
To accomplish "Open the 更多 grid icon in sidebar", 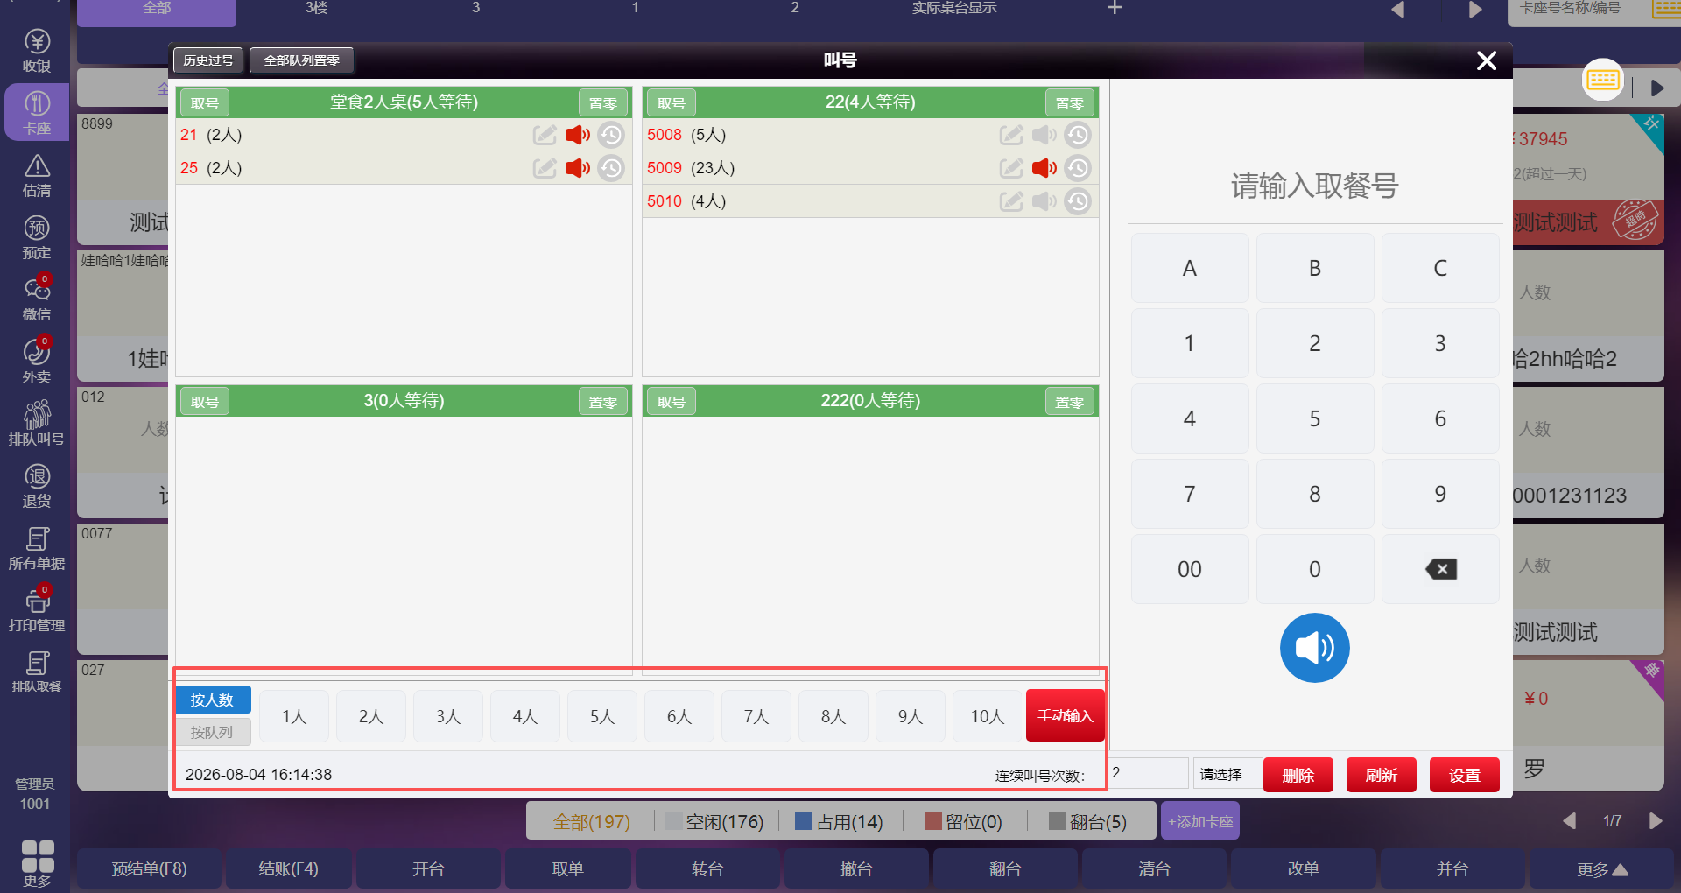I will [x=37, y=863].
